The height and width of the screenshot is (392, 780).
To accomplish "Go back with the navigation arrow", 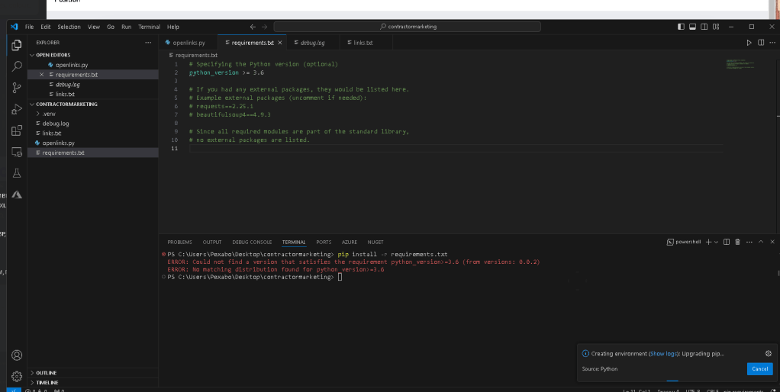I will (253, 27).
